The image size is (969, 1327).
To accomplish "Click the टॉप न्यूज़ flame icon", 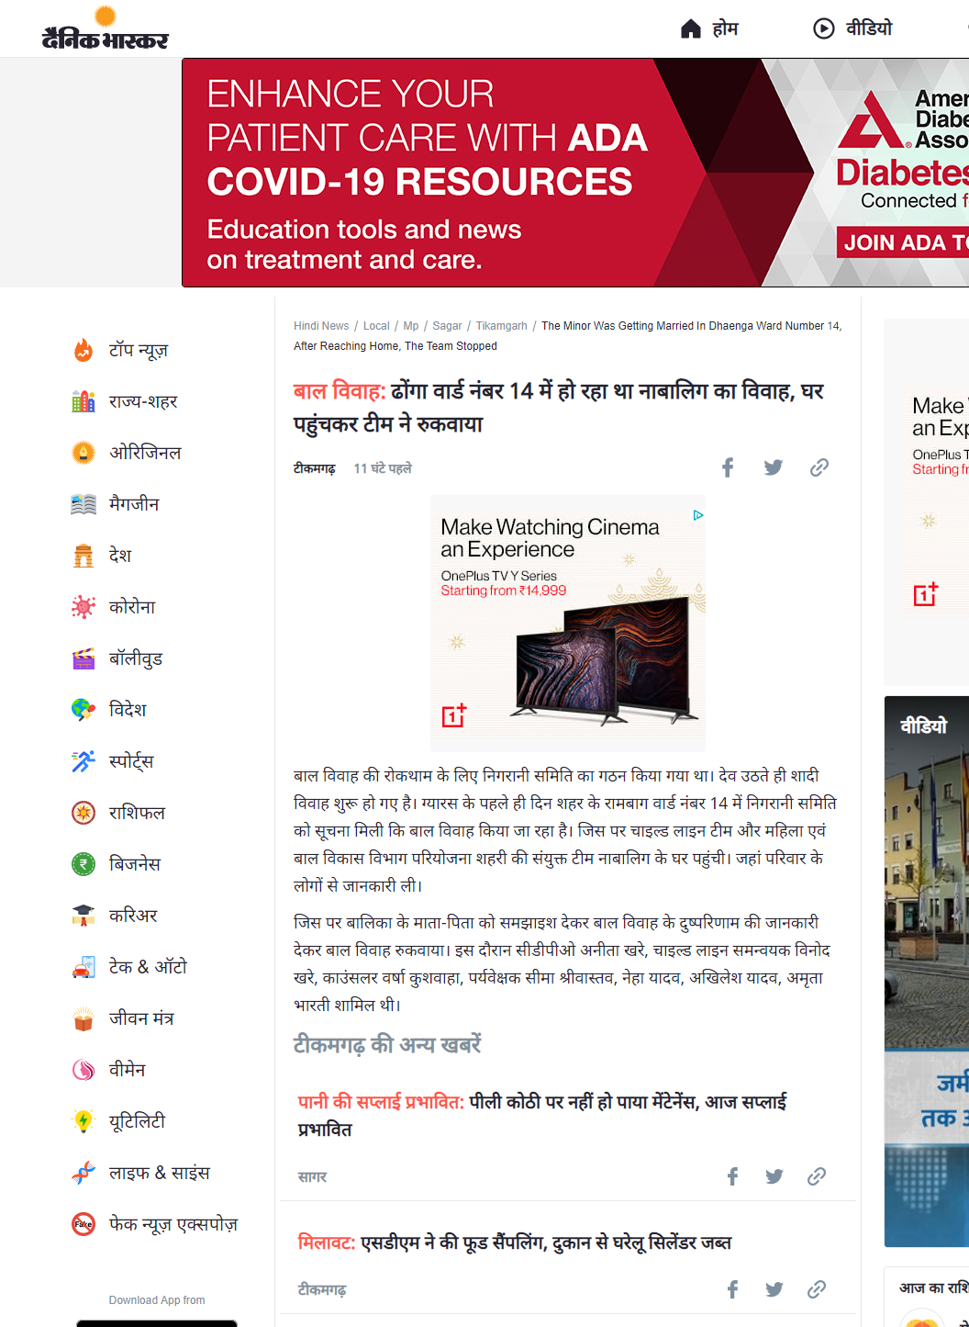I will pos(84,350).
